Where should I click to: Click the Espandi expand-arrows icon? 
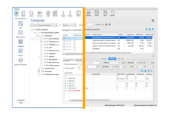tap(63, 13)
